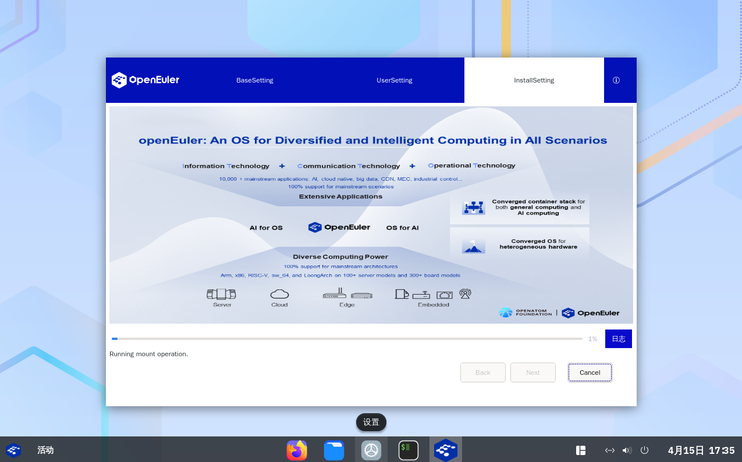
Task: Click 'AI for OS' text in slide
Action: [266, 228]
